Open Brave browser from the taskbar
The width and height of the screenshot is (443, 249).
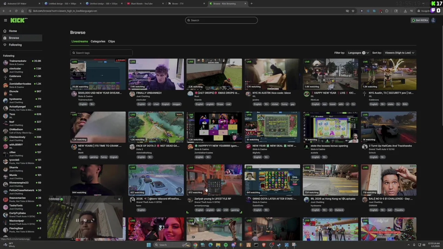[x=264, y=245]
